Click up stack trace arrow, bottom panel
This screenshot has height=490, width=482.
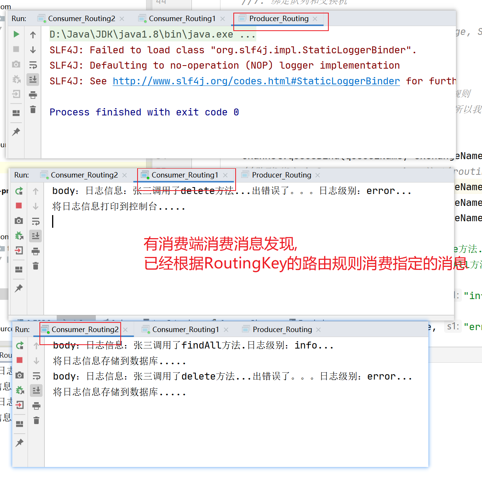coord(36,346)
